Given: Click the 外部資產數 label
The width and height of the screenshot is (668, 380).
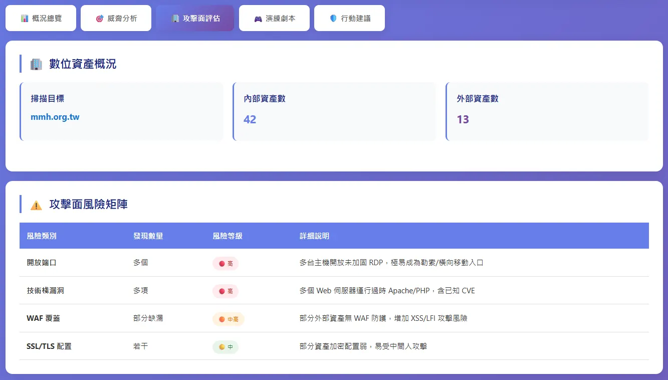Looking at the screenshot, I should point(478,98).
